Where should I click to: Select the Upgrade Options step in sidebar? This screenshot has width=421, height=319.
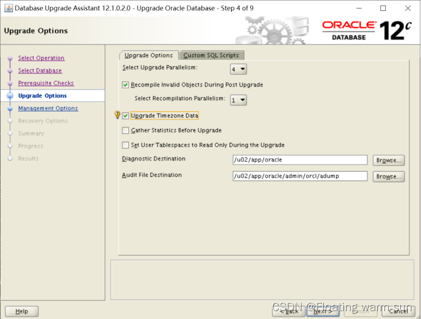click(x=43, y=96)
